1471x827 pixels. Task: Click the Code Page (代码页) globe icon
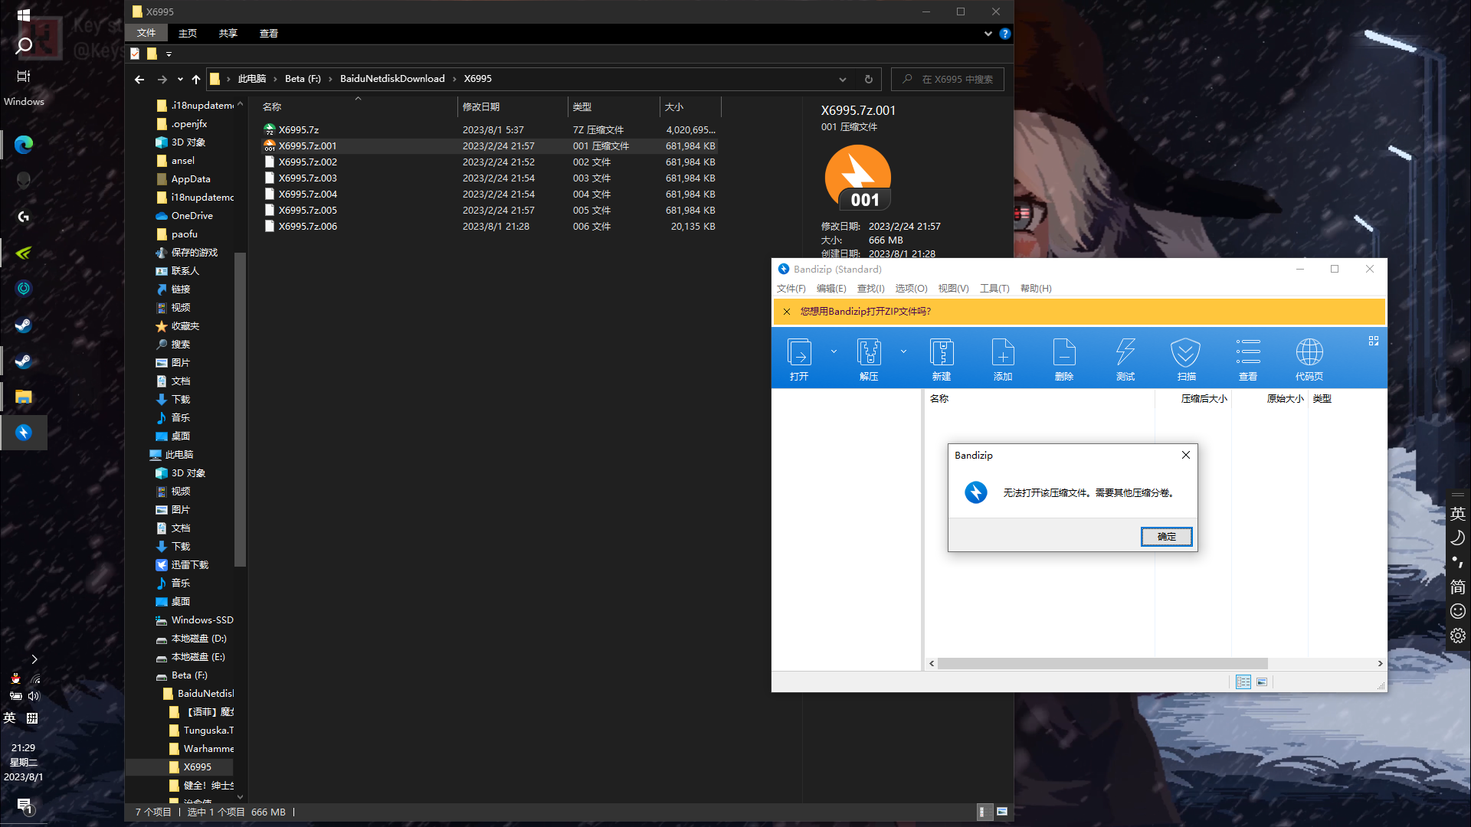[1309, 353]
